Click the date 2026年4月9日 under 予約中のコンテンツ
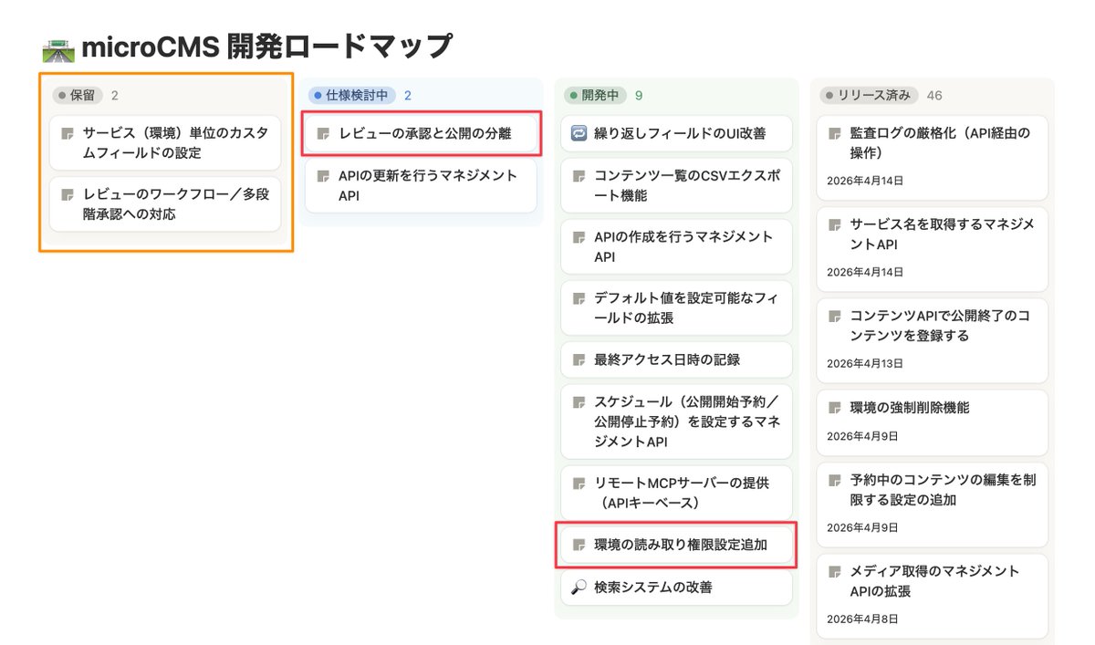The width and height of the screenshot is (1095, 645). tap(862, 527)
